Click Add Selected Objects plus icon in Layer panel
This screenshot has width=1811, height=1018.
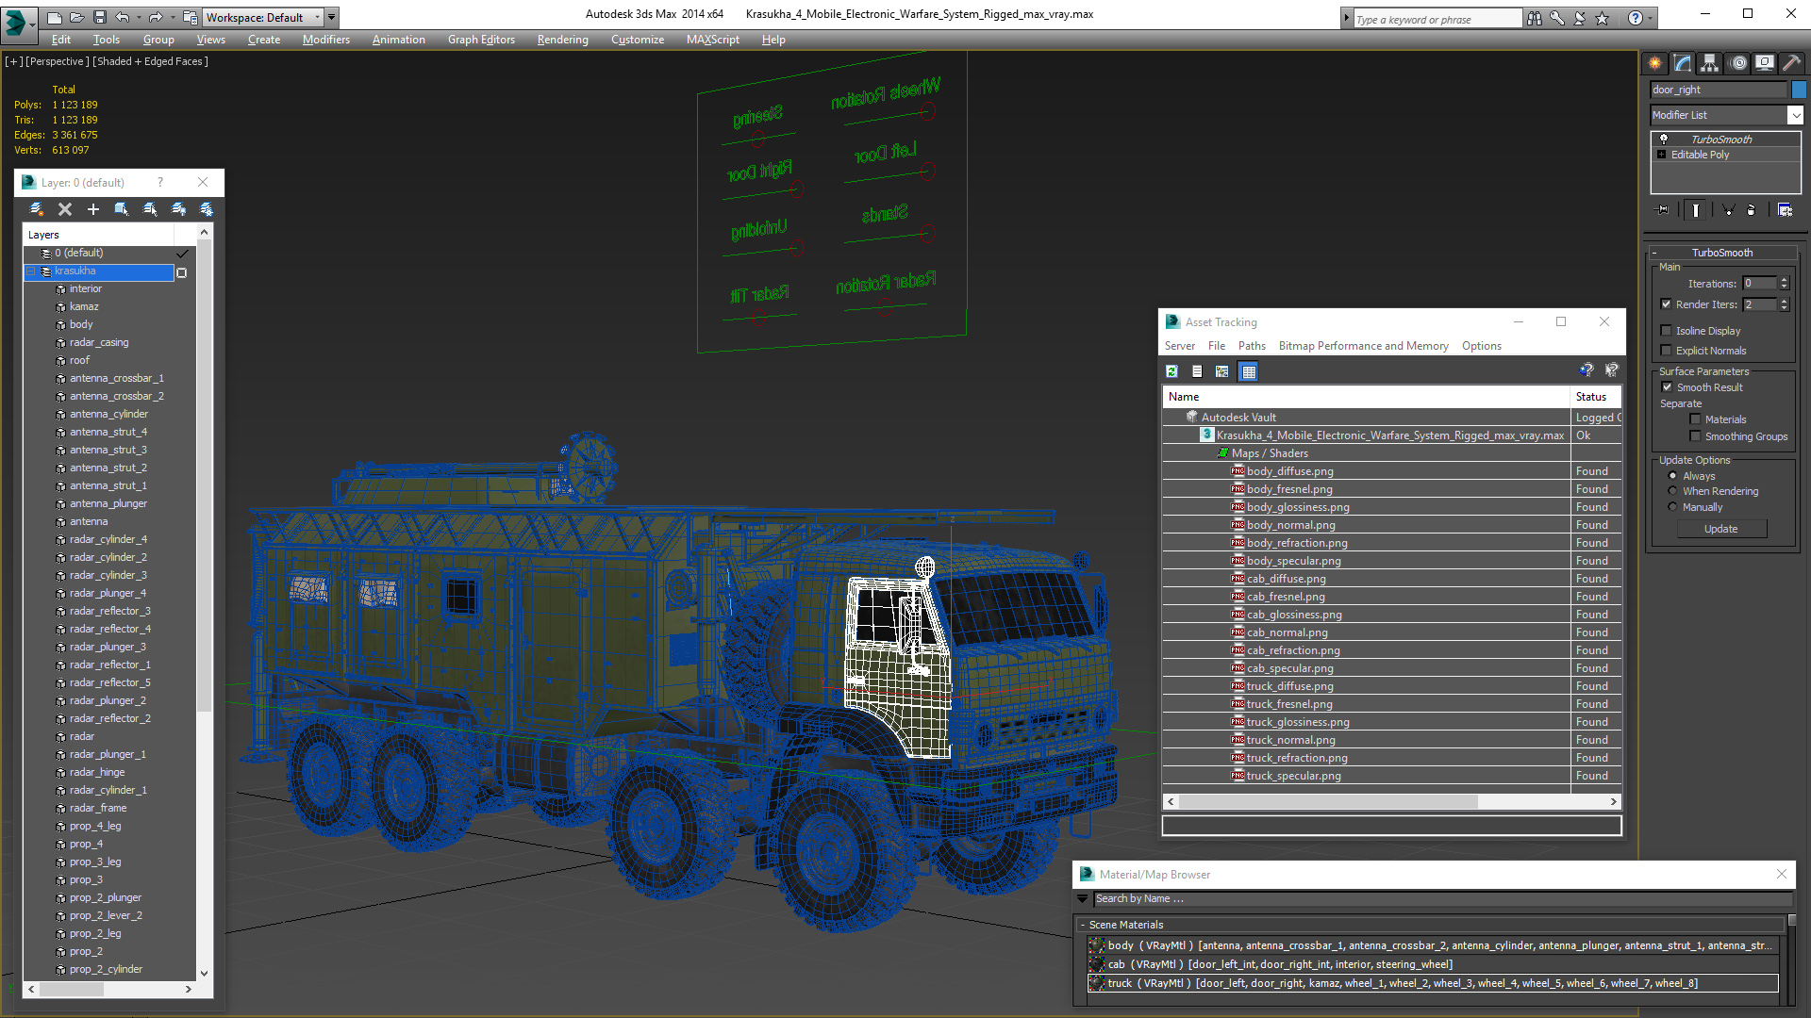pos(93,209)
